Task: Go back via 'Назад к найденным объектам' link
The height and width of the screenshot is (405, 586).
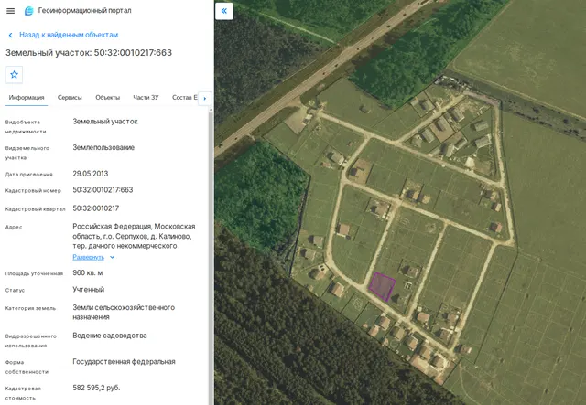Action: 69,35
